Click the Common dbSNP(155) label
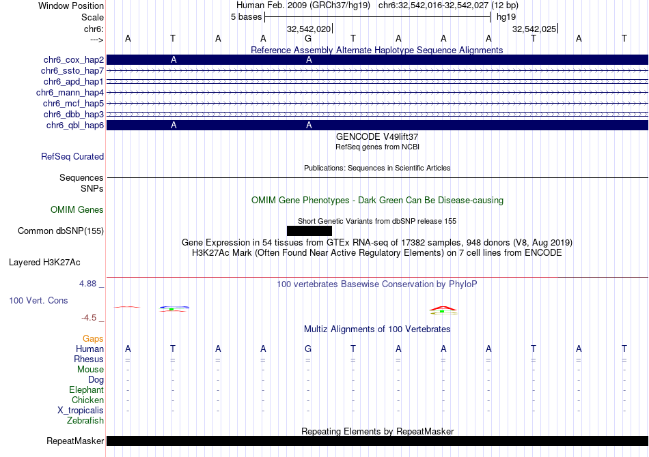Image resolution: width=649 pixels, height=457 pixels. 61,231
